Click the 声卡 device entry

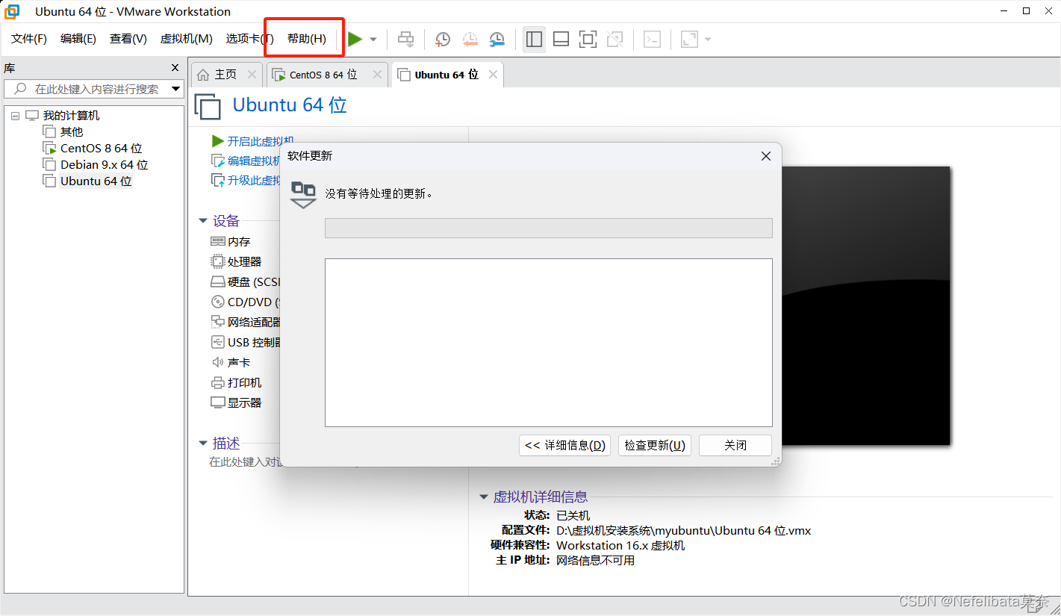click(231, 363)
